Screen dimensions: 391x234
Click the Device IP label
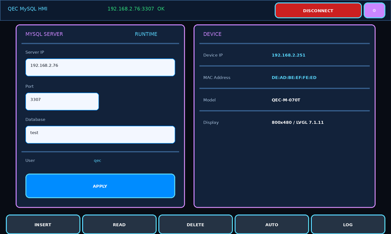[213, 55]
